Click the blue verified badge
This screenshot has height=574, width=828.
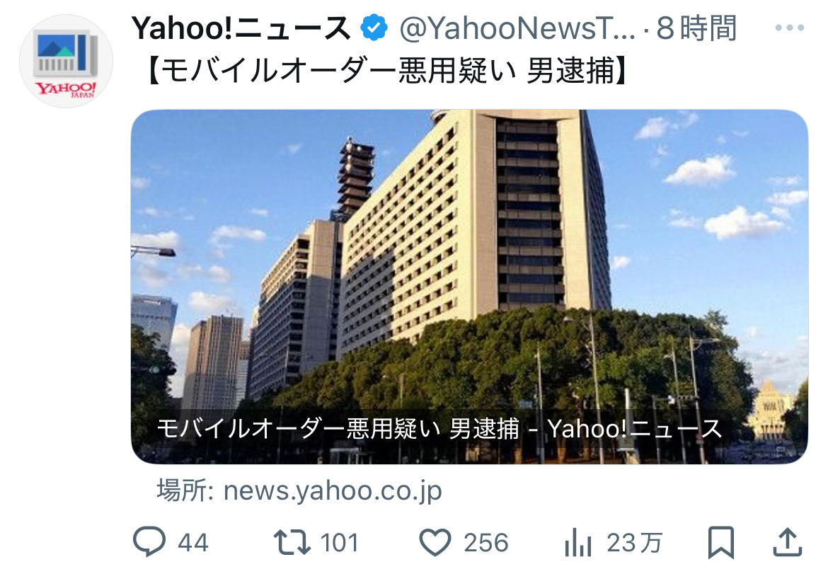(374, 28)
